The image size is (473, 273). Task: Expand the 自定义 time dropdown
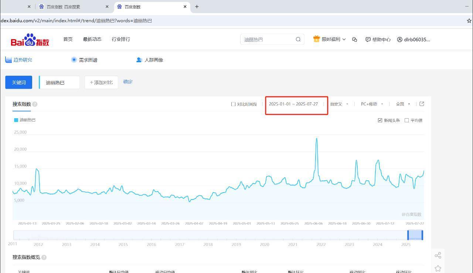point(339,104)
